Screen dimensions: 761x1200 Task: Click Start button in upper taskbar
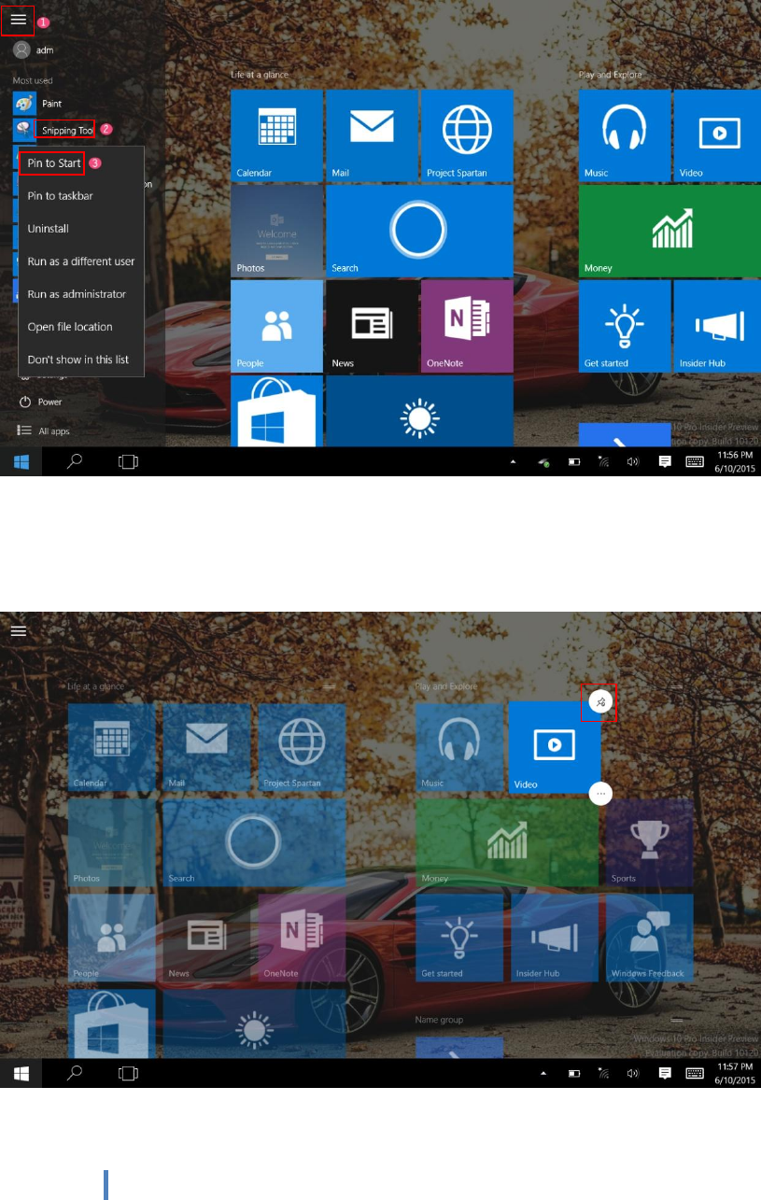21,461
